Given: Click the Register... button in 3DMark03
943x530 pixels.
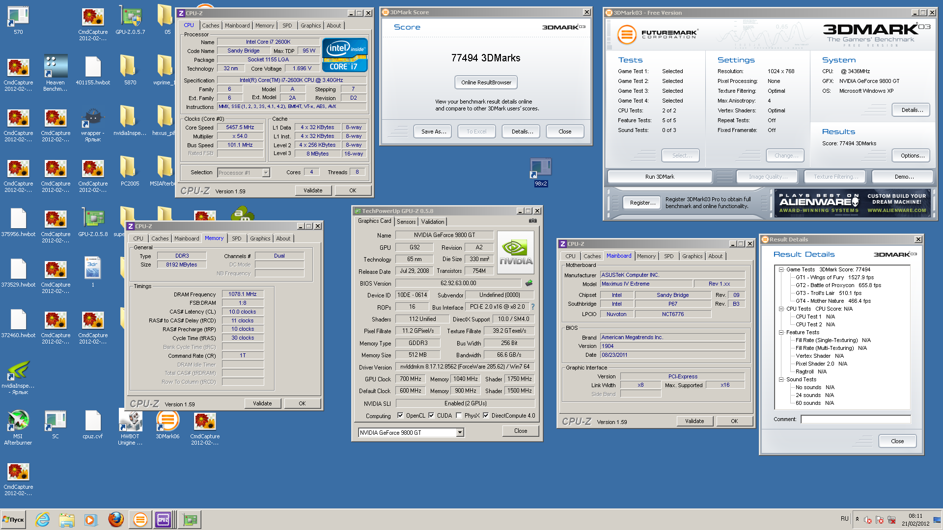Looking at the screenshot, I should (x=642, y=203).
